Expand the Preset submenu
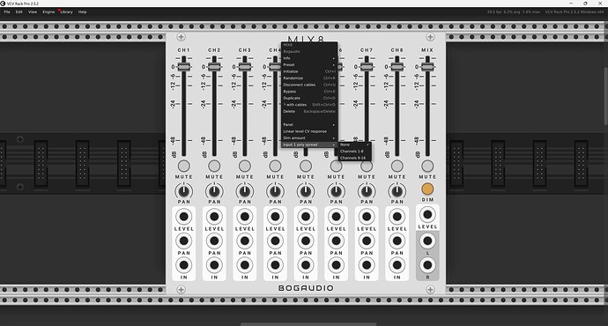 tap(309, 64)
